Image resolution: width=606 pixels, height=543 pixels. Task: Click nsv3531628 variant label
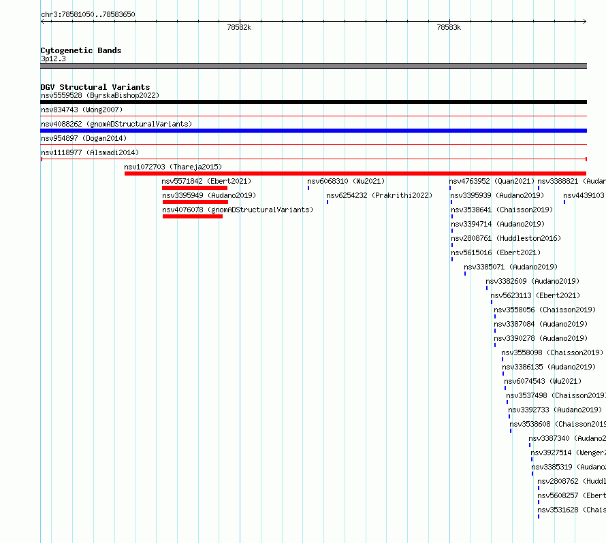pos(571,510)
